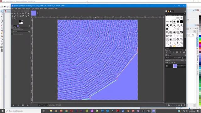Image resolution: width=201 pixels, height=113 pixels.
Task: Select the Move tool in GIMP toolbox
Action: [x=12, y=13]
